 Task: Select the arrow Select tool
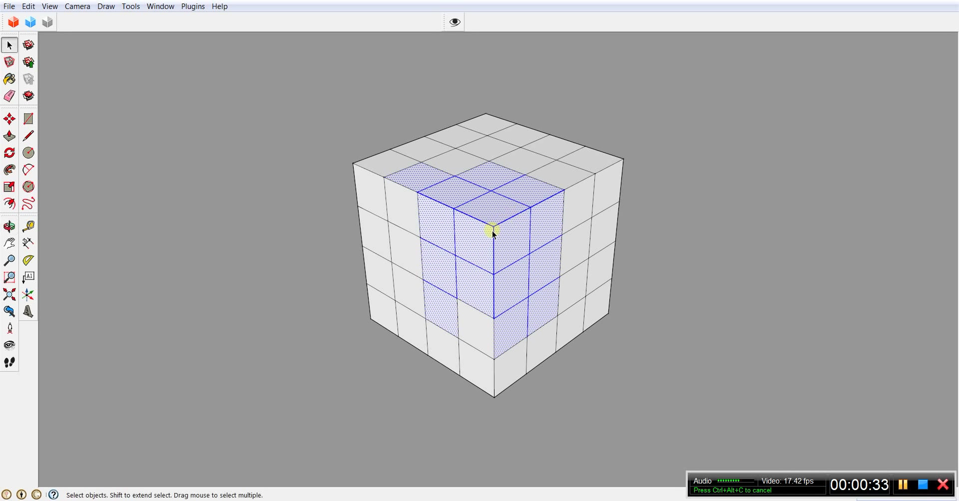tap(9, 45)
